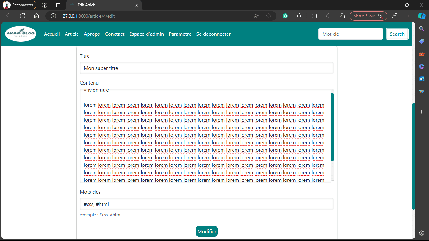
Task: Click the read aloud icon in address bar
Action: click(x=256, y=16)
